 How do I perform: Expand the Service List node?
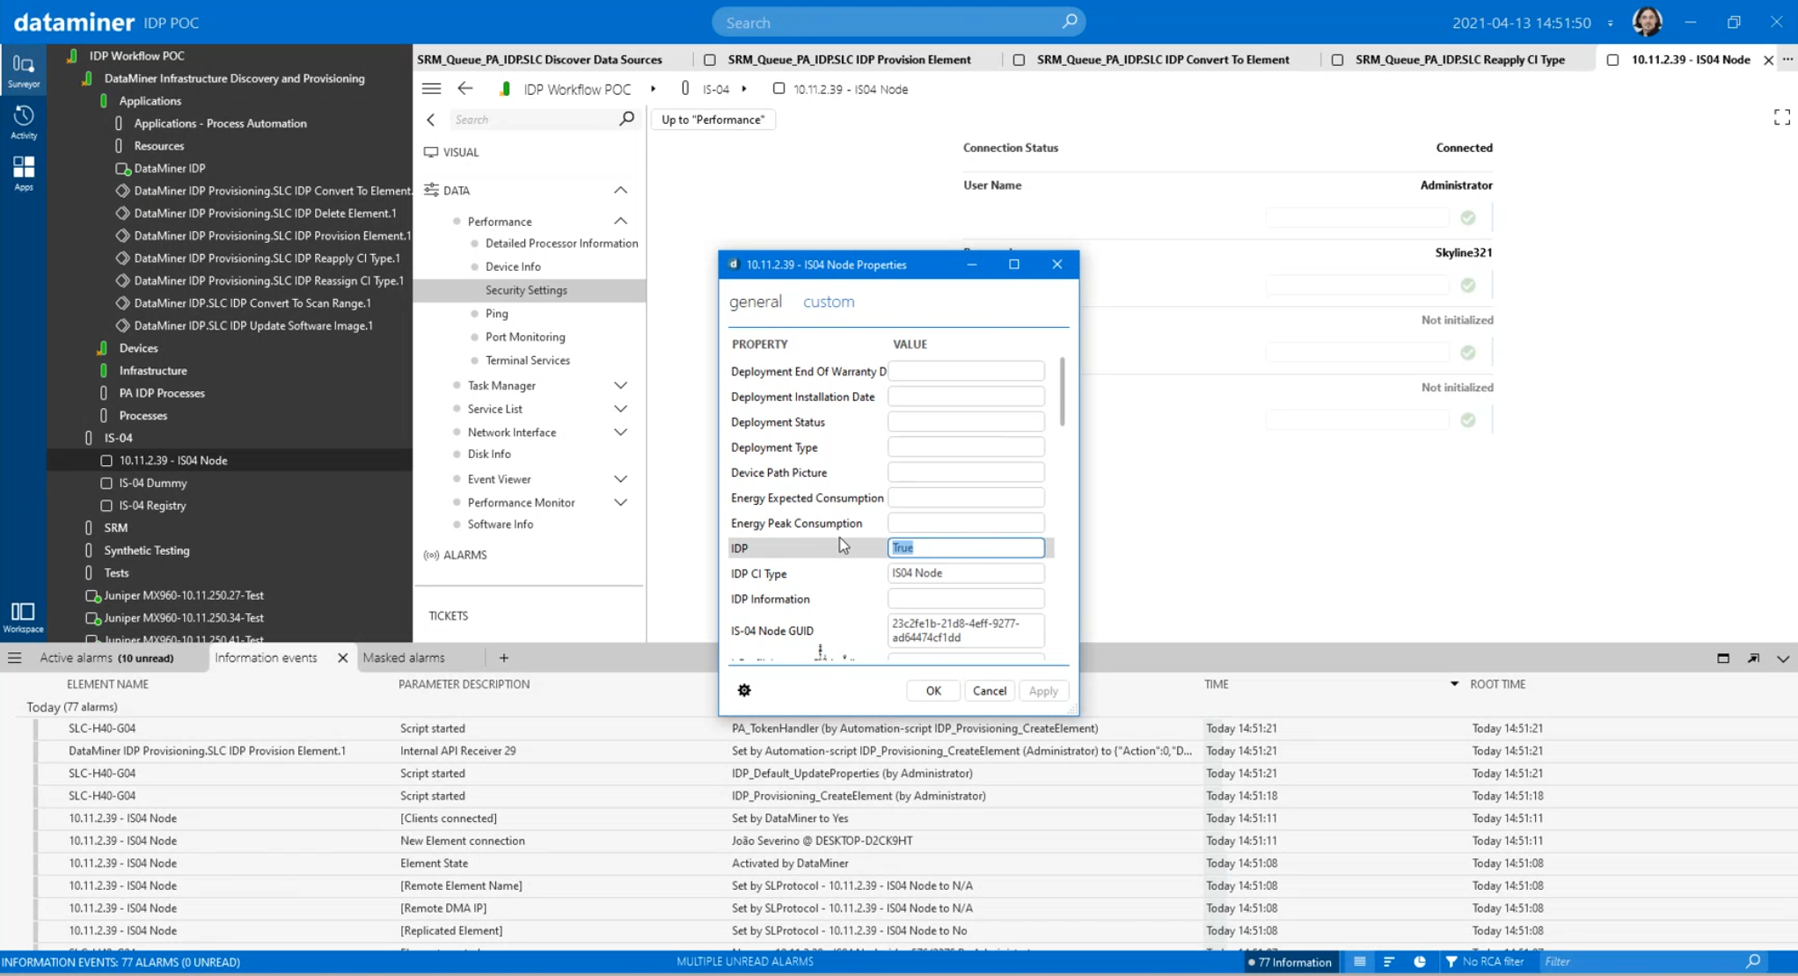(x=621, y=409)
